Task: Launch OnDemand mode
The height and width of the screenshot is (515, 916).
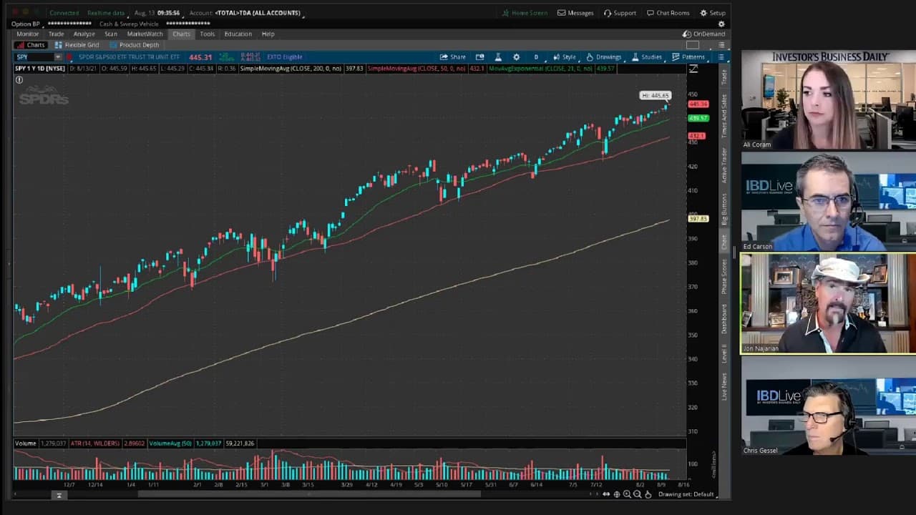Action: point(704,34)
